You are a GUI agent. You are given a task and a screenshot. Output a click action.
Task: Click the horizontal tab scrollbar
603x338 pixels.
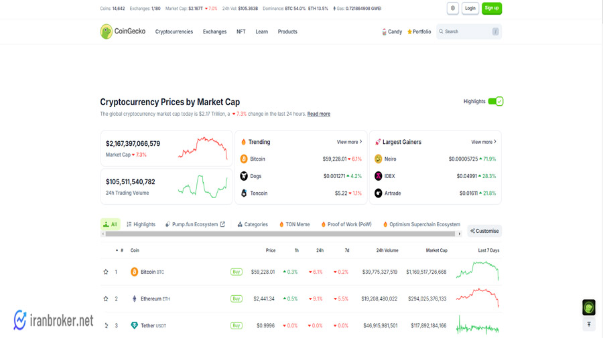click(280, 234)
